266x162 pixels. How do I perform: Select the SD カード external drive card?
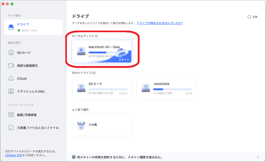(x=102, y=88)
